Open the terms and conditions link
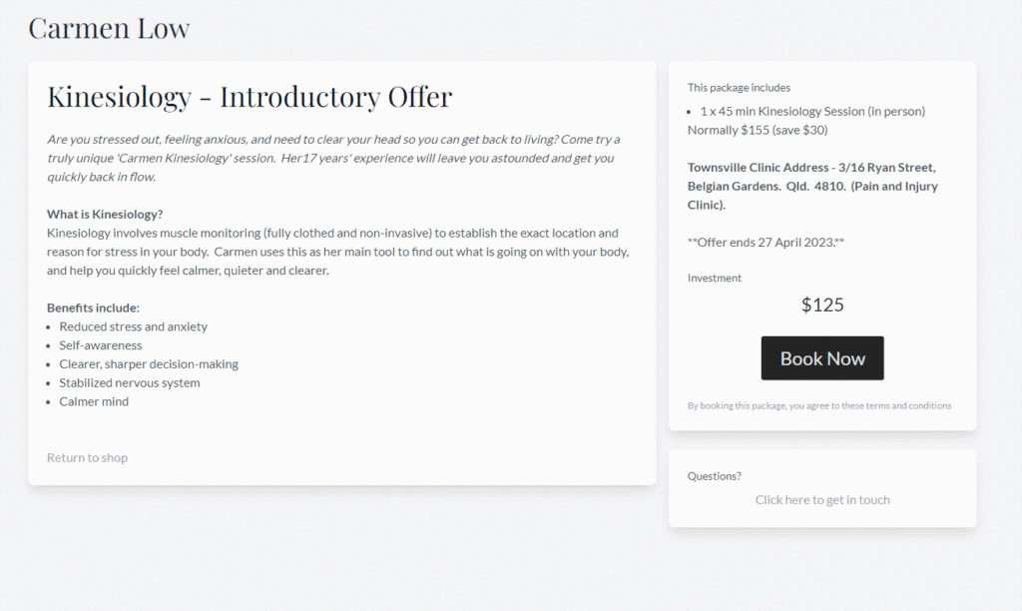The height and width of the screenshot is (611, 1022). click(908, 405)
